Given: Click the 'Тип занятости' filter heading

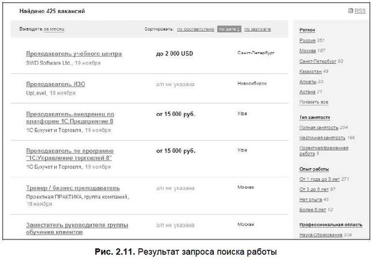Looking at the screenshot, I should [x=315, y=117].
